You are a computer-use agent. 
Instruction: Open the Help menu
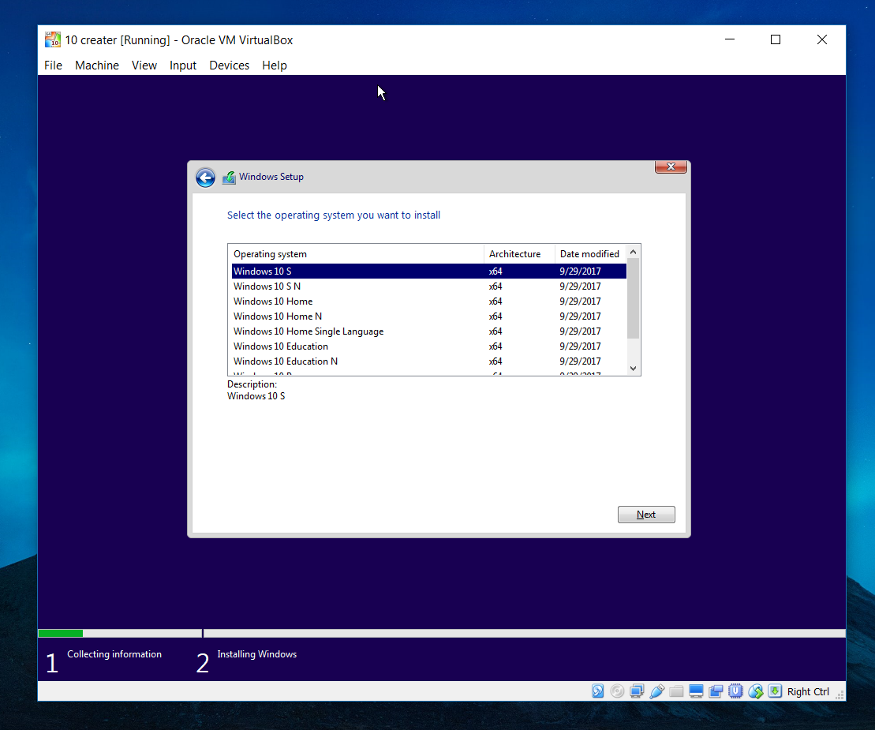coord(275,66)
